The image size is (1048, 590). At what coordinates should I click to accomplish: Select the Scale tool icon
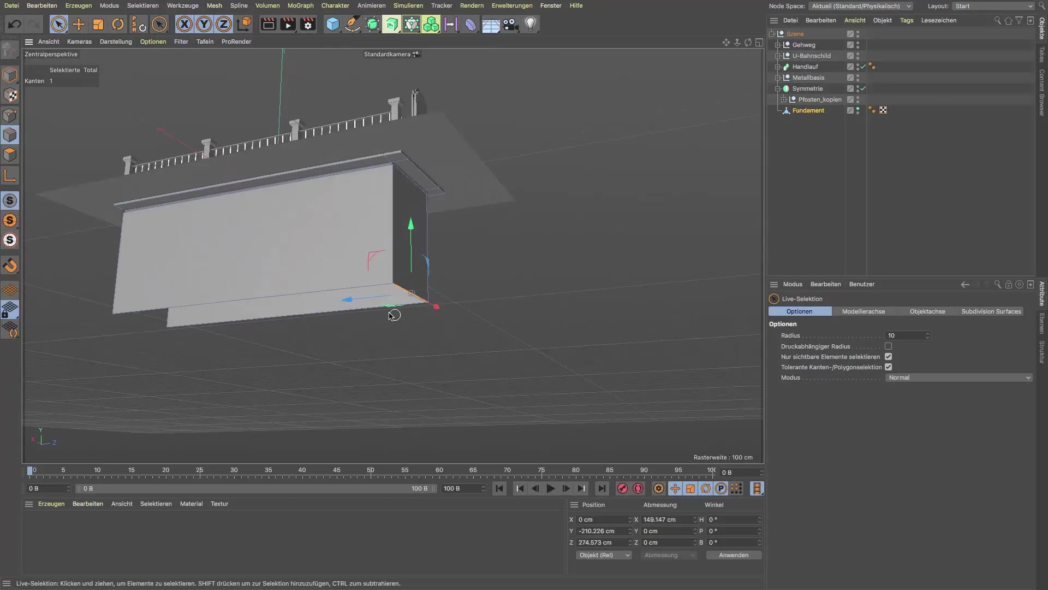[98, 24]
